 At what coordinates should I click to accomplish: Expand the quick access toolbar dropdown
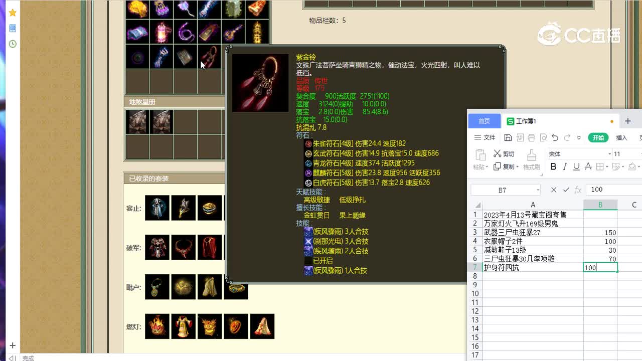579,138
